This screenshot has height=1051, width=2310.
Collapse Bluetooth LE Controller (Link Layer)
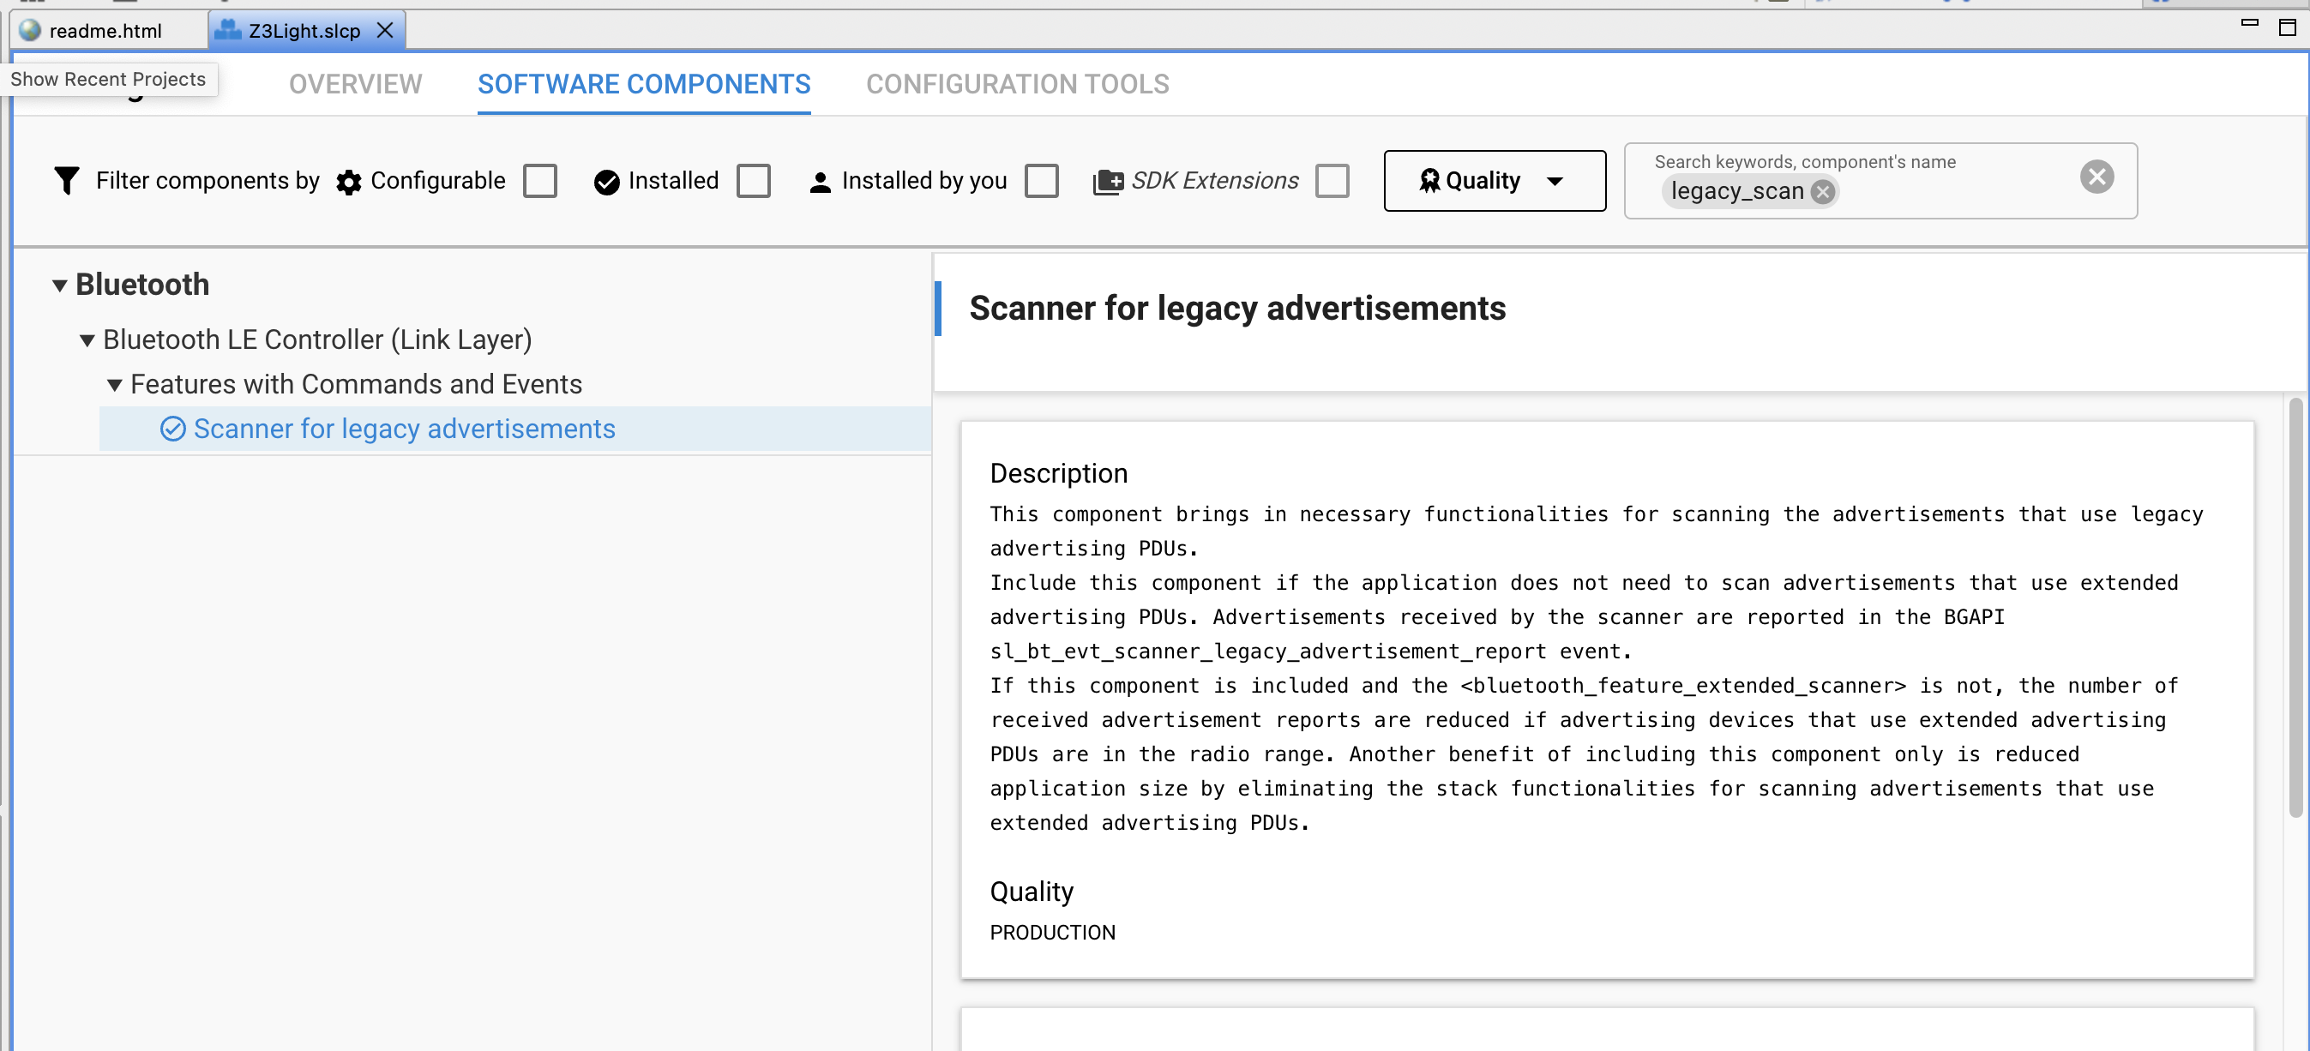(x=87, y=339)
